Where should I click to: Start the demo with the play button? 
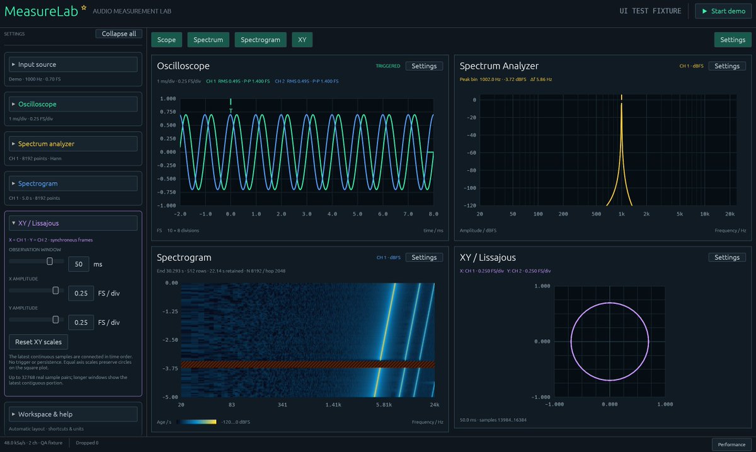[723, 11]
